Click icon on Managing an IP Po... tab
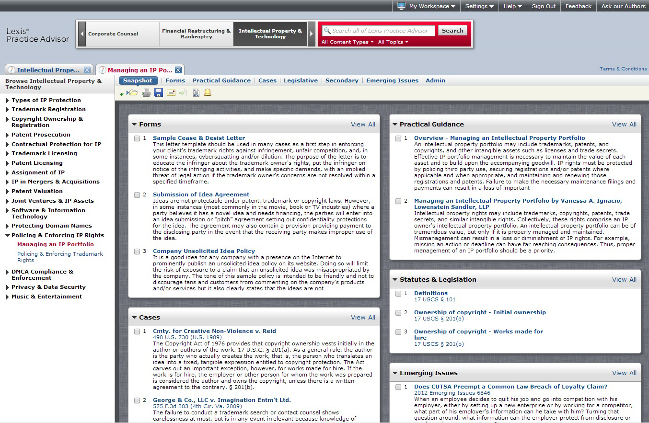This screenshot has width=649, height=423. click(x=102, y=70)
